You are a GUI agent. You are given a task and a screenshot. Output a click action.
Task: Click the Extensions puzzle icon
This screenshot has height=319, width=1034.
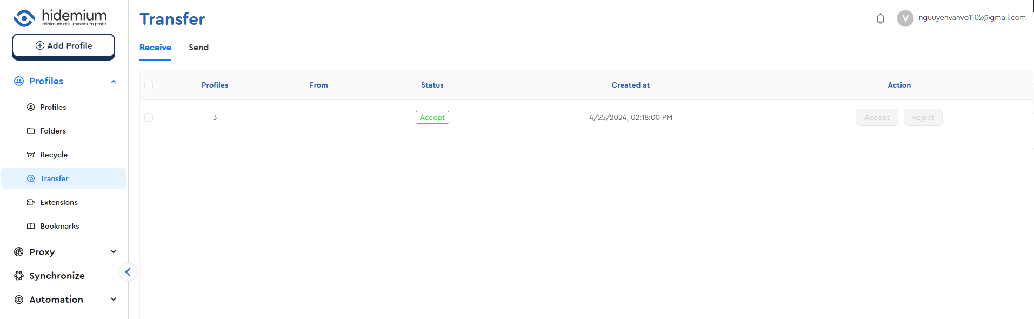31,202
